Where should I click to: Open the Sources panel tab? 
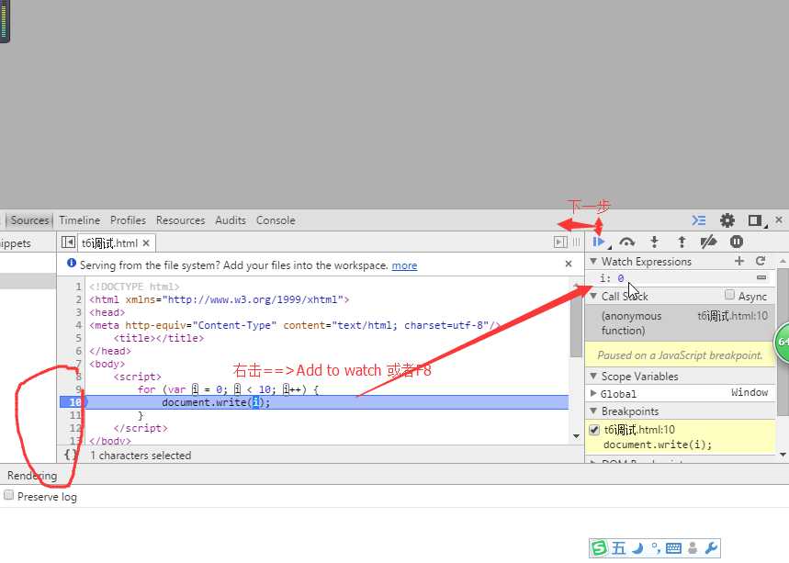point(29,220)
